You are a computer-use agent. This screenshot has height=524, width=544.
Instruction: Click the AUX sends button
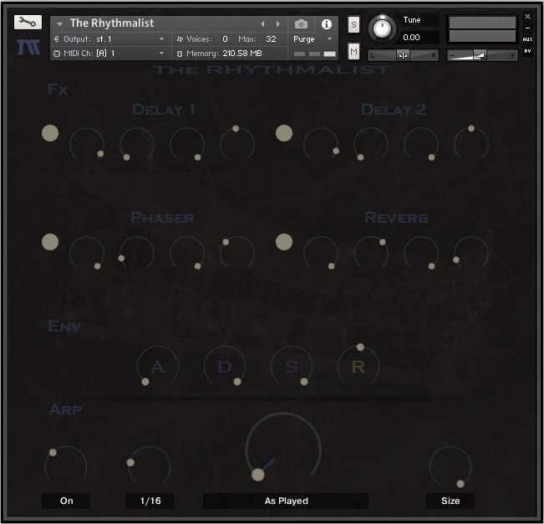click(x=527, y=39)
